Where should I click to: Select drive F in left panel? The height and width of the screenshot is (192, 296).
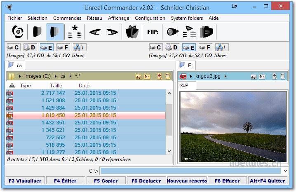point(63,47)
